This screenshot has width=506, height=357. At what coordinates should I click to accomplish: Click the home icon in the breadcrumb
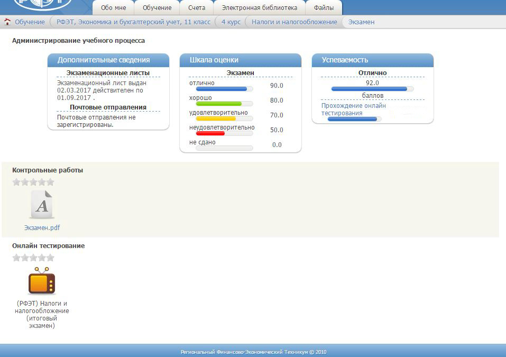tap(7, 22)
